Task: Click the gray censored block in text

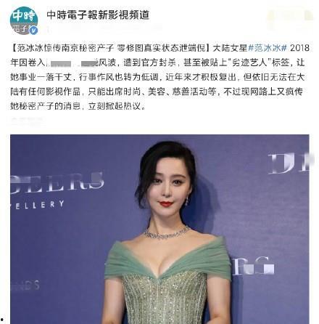Action: click(71, 63)
